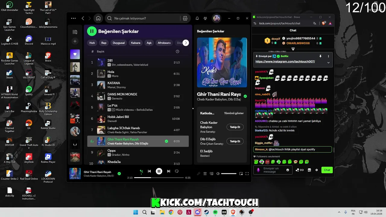The image size is (386, 217).
Task: Play the track Labgha 3Ch9ak Hareb
Action: pyautogui.click(x=138, y=130)
